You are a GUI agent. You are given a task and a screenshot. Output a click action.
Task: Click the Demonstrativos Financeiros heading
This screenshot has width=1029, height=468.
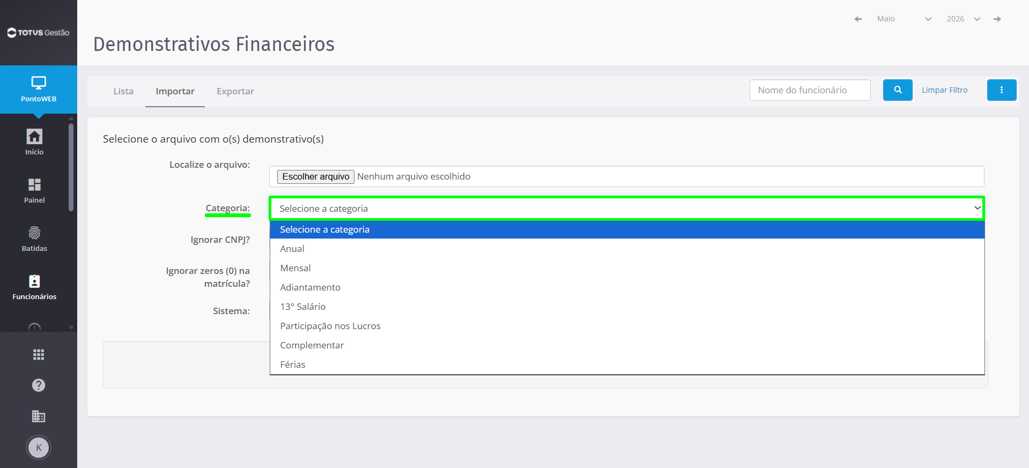pos(214,44)
